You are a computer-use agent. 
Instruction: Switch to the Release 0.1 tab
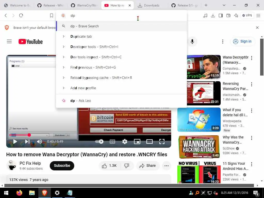(x=185, y=5)
